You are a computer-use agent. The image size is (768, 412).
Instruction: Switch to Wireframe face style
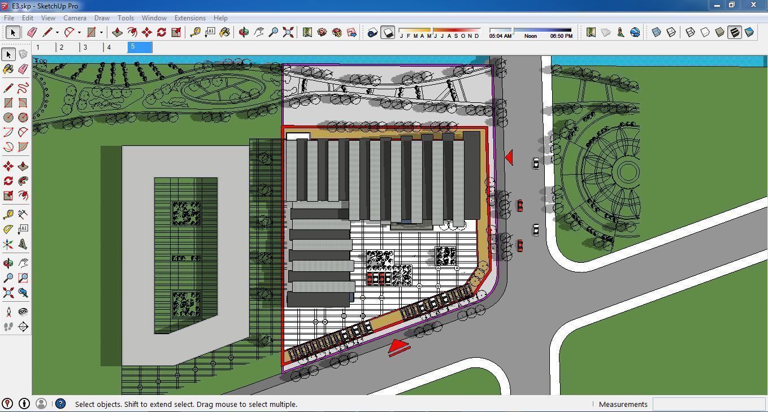point(691,32)
